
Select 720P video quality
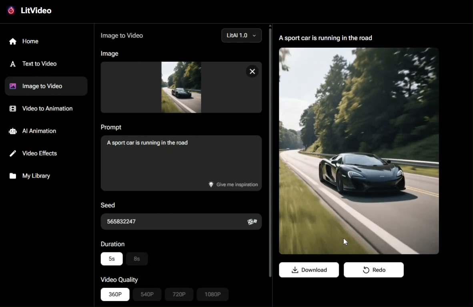(x=179, y=295)
